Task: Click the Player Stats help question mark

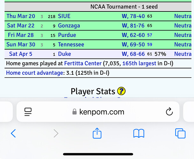Action: 121,91
